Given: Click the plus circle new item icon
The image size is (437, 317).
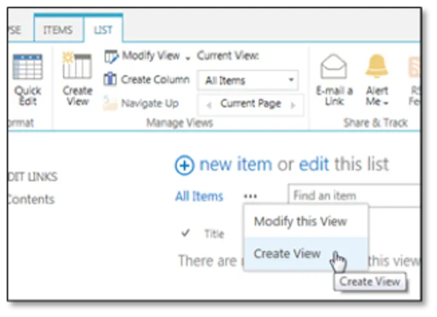Looking at the screenshot, I should coord(184,165).
